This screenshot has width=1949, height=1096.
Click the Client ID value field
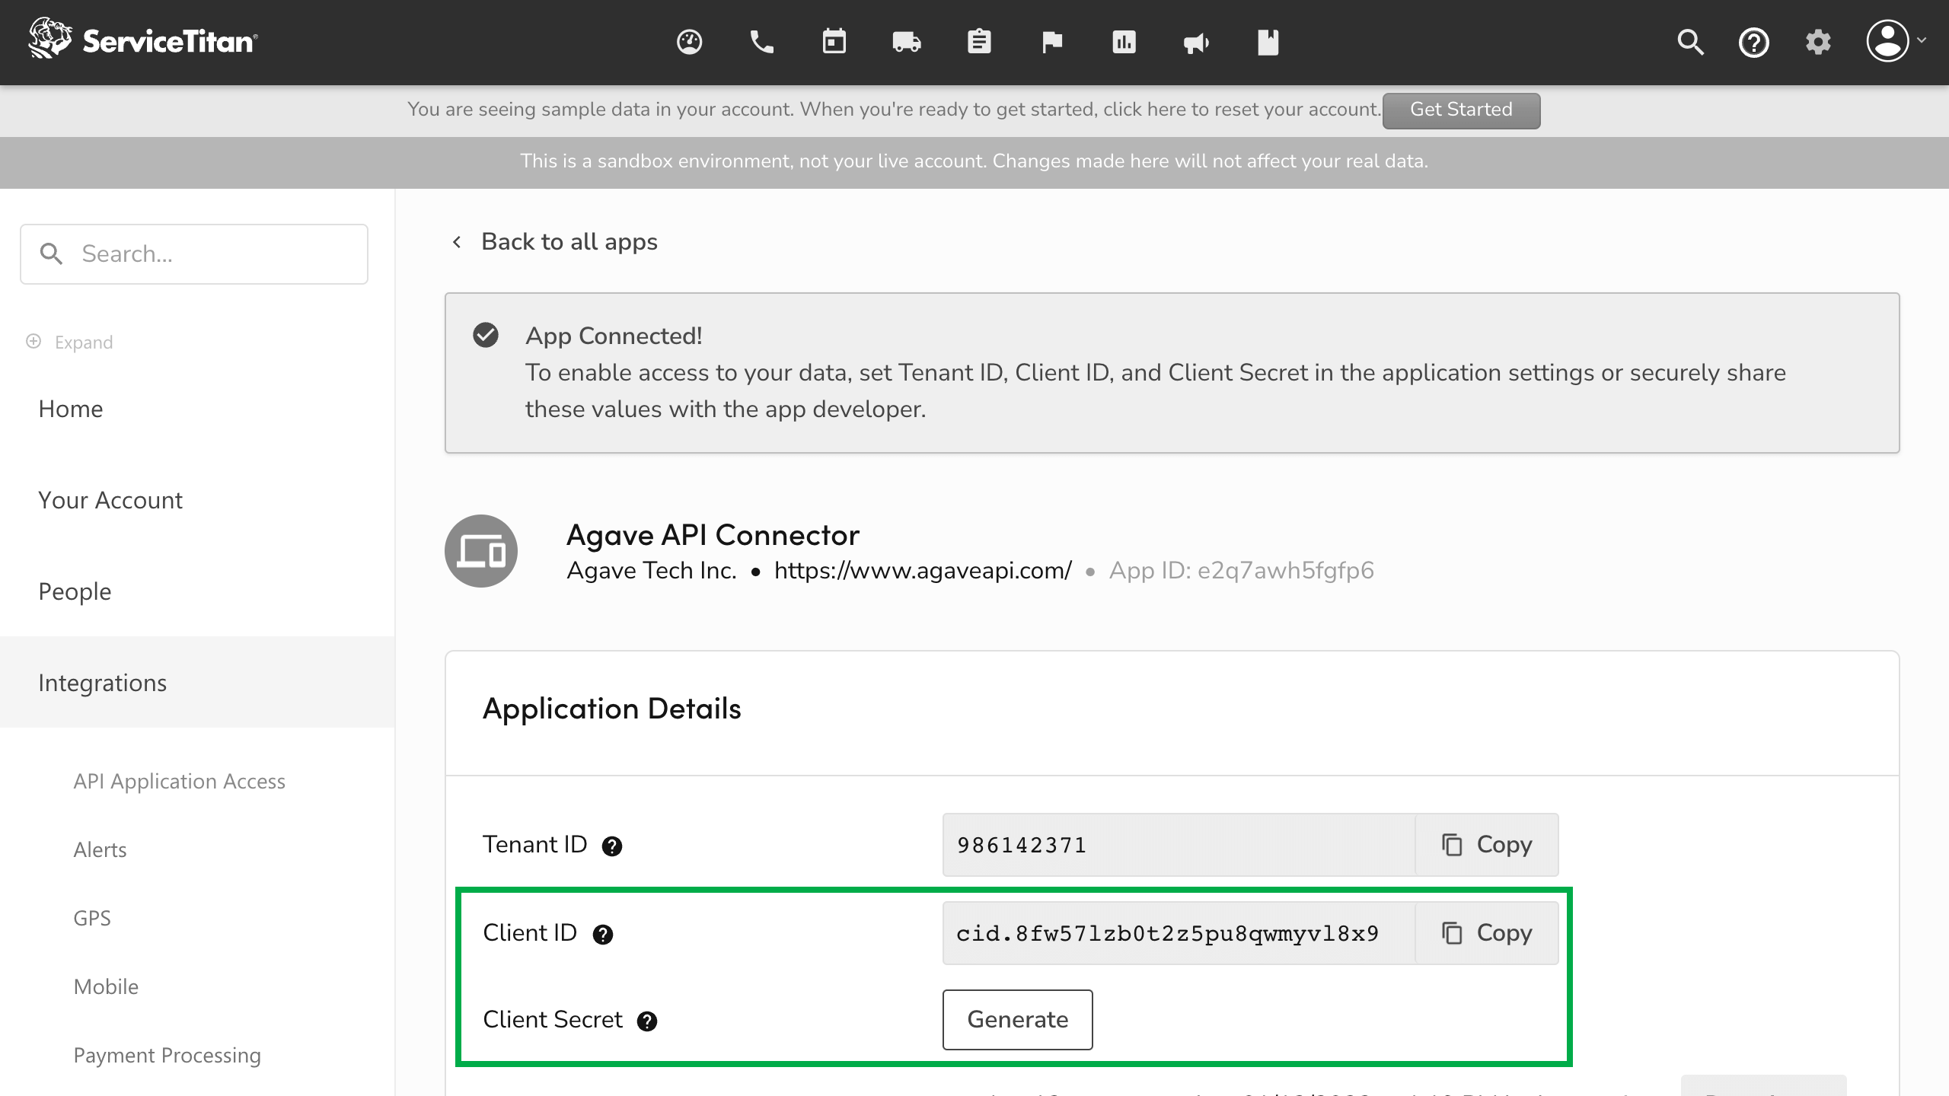(x=1179, y=933)
